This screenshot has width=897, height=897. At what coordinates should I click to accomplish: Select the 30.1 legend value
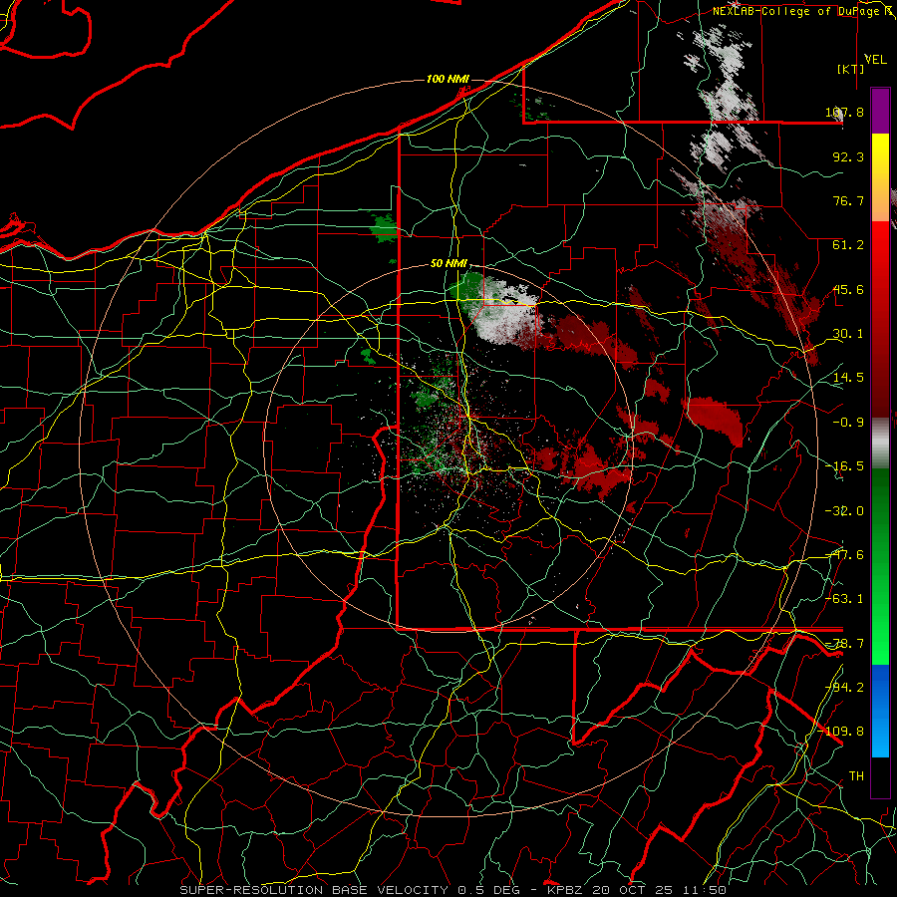[x=848, y=334]
